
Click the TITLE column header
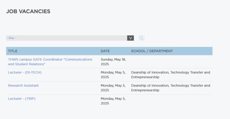(13, 51)
